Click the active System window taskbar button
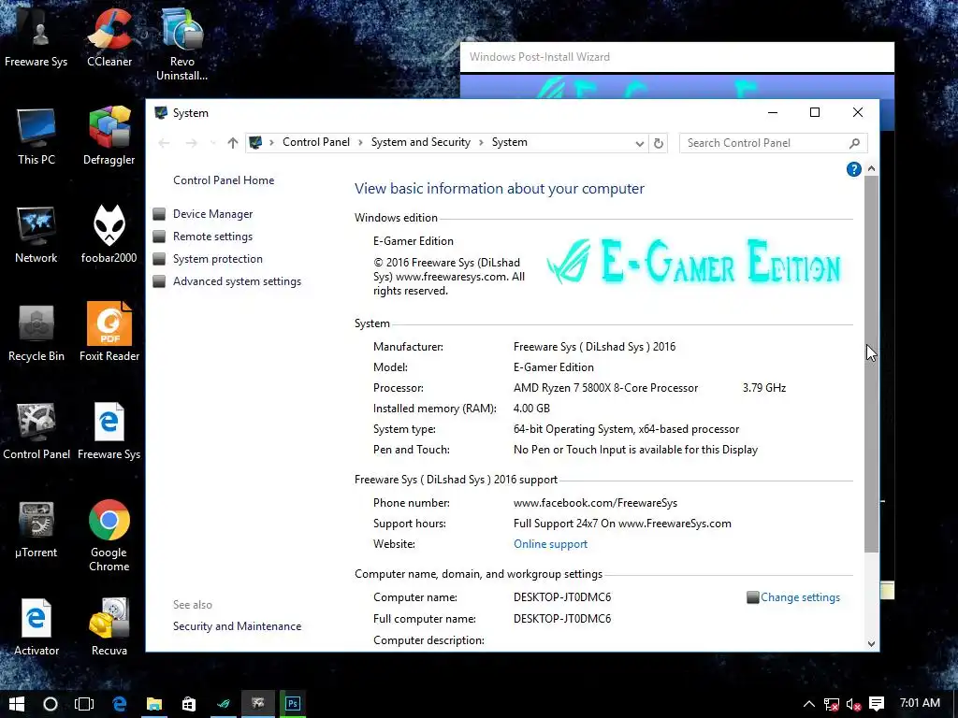The height and width of the screenshot is (718, 958). (x=258, y=704)
